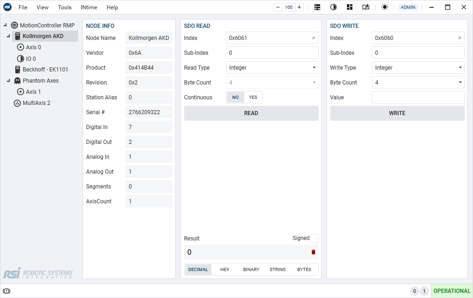Image resolution: width=473 pixels, height=298 pixels.
Task: Switch result format to BYTES
Action: (x=304, y=269)
